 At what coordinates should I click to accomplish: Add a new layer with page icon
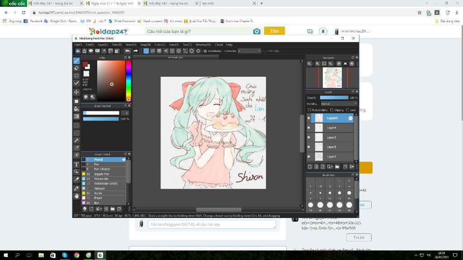[x=310, y=167]
